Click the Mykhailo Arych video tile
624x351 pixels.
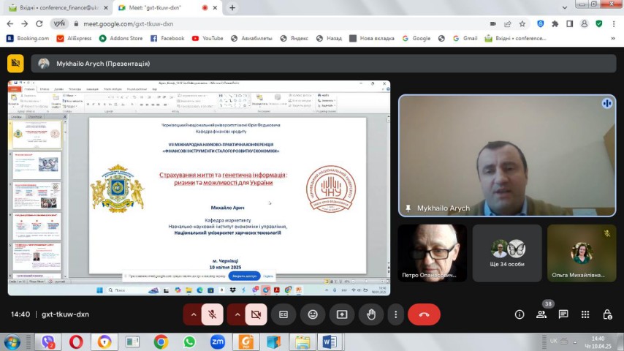click(x=506, y=156)
